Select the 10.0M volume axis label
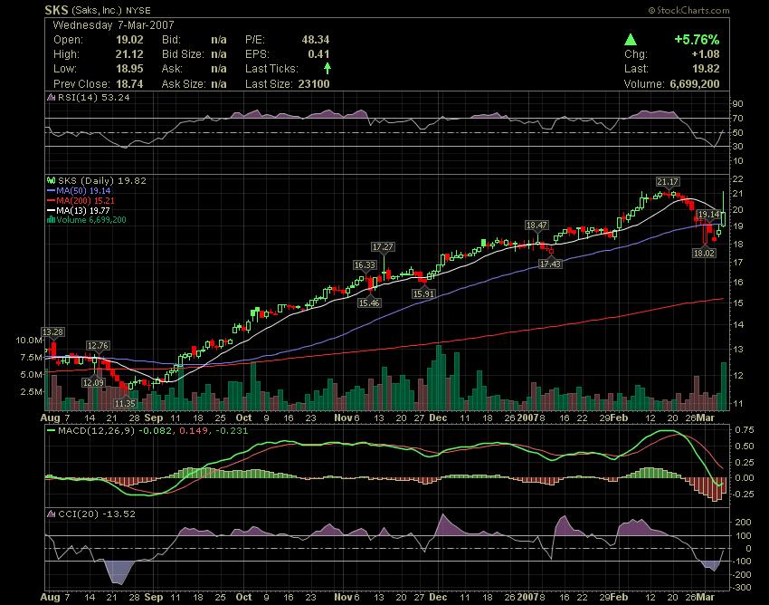The height and width of the screenshot is (605, 769). [x=28, y=340]
